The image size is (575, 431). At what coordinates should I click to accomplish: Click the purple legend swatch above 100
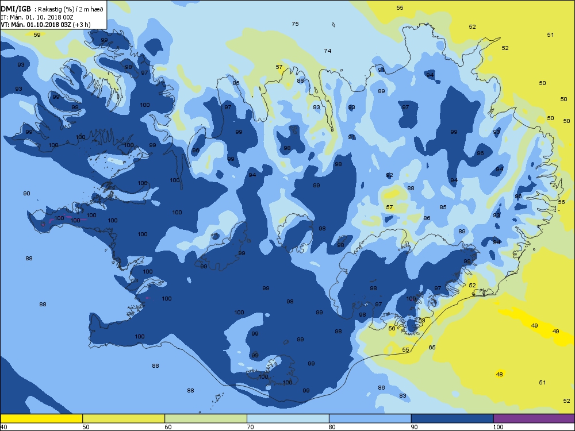(x=534, y=418)
